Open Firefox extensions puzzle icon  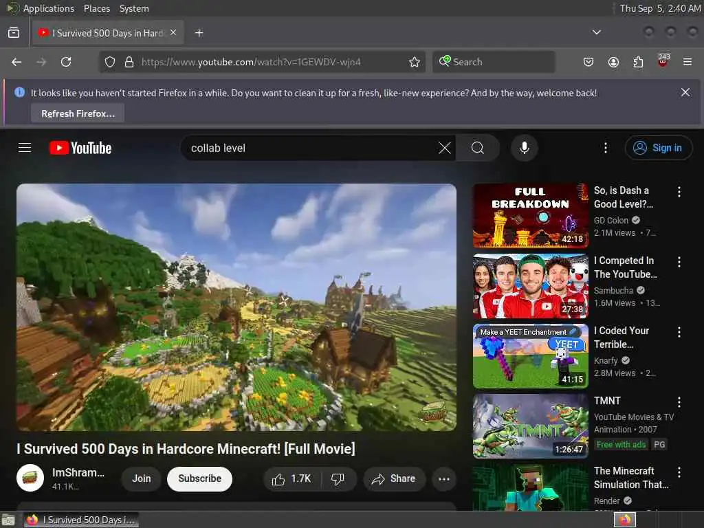pos(638,62)
